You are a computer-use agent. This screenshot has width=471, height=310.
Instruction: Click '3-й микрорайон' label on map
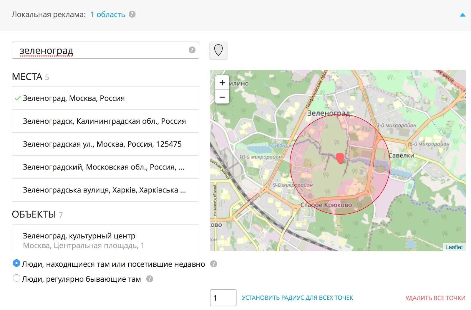tap(397, 125)
